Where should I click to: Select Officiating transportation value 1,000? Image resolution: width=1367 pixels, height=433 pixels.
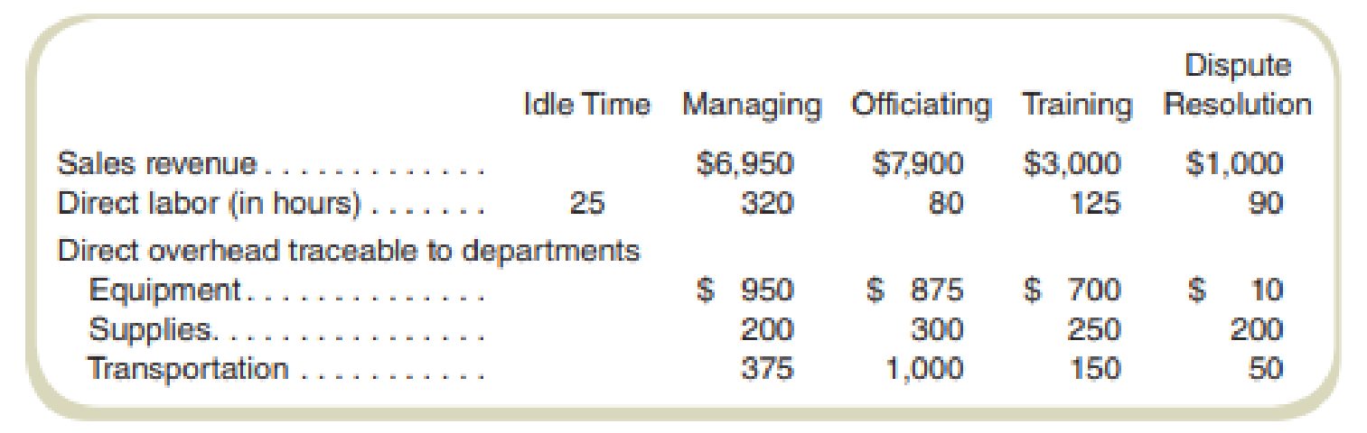[924, 369]
